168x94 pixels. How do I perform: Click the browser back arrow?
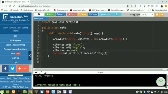[x=2, y=6]
